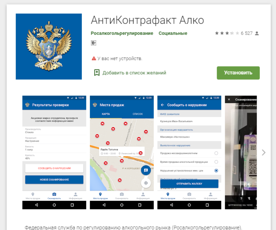Click the wishlist bookmark icon

point(97,73)
